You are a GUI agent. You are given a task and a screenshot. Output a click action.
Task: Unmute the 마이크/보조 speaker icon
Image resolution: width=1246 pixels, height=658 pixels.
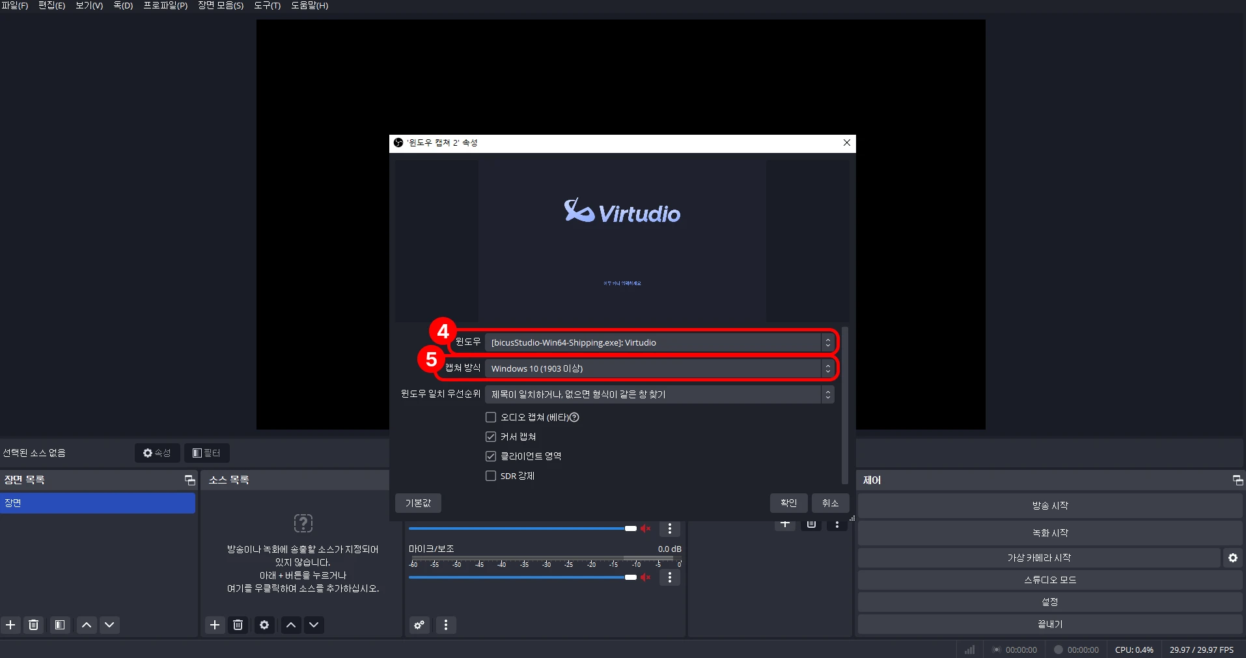click(646, 577)
